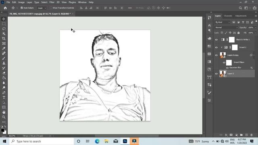Image resolution: width=258 pixels, height=145 pixels.
Task: Create a new group folder
Action: point(241,135)
